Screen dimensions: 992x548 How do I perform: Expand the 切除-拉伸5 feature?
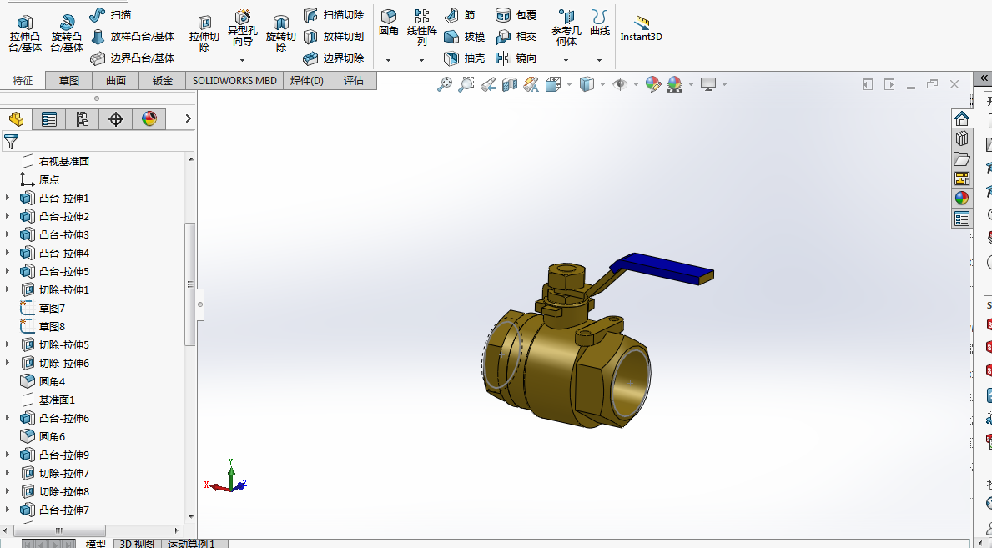coord(7,344)
